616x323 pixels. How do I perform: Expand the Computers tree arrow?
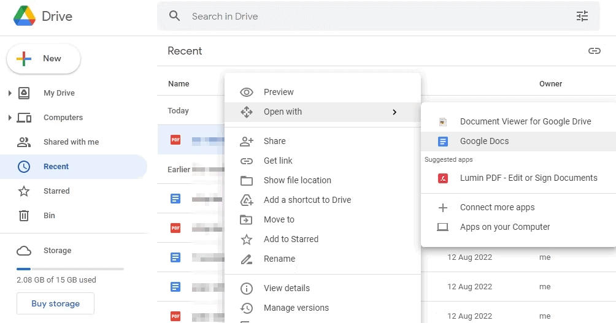(9, 118)
